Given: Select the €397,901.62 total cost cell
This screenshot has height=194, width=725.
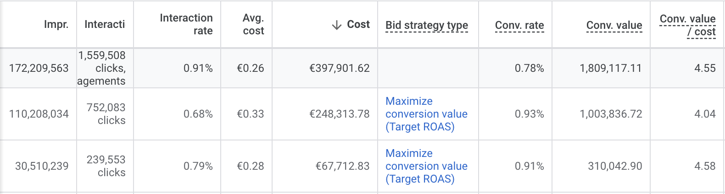Looking at the screenshot, I should pyautogui.click(x=339, y=68).
